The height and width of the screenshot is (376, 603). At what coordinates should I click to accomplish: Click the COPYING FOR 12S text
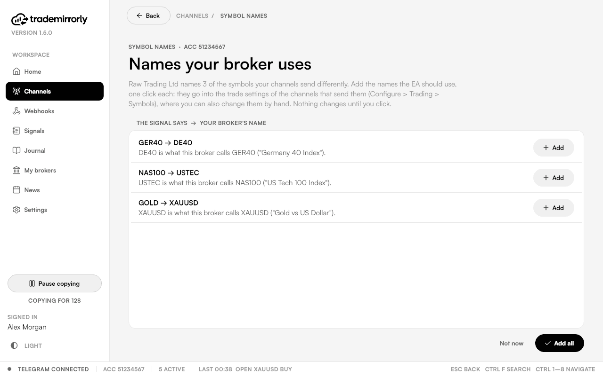pos(55,300)
